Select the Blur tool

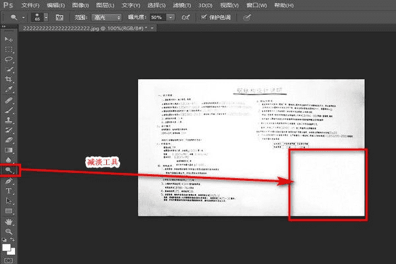point(9,160)
